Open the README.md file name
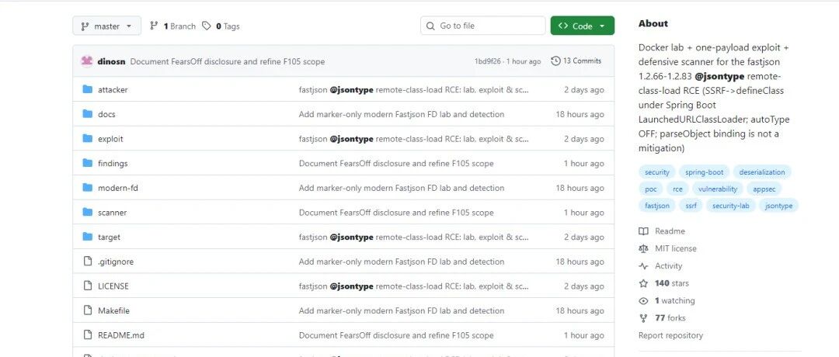839x357 pixels. point(121,335)
